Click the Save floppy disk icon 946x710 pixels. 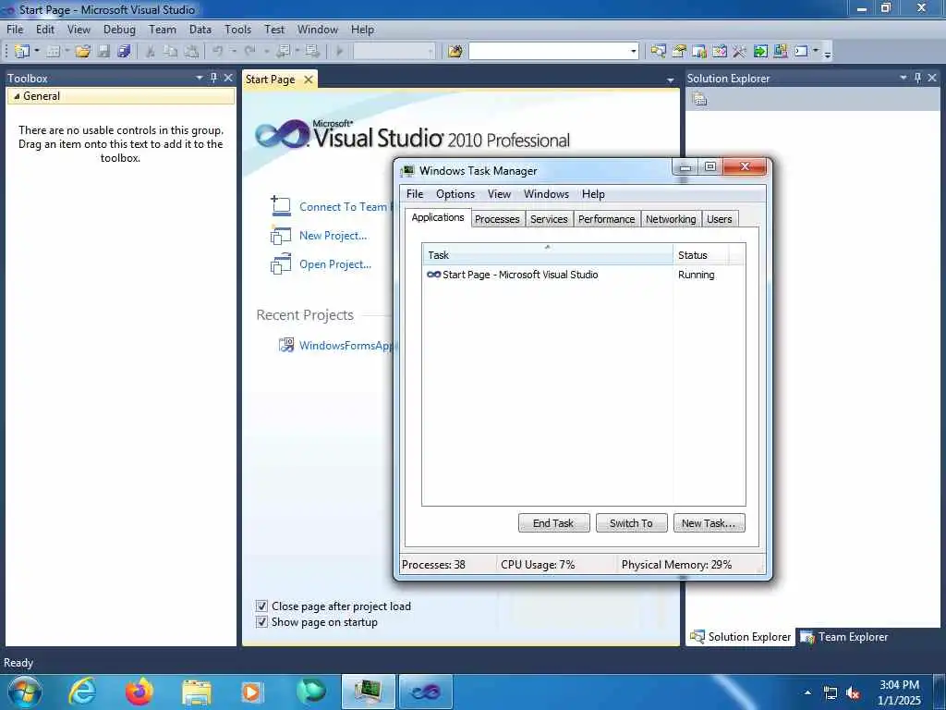(x=103, y=52)
